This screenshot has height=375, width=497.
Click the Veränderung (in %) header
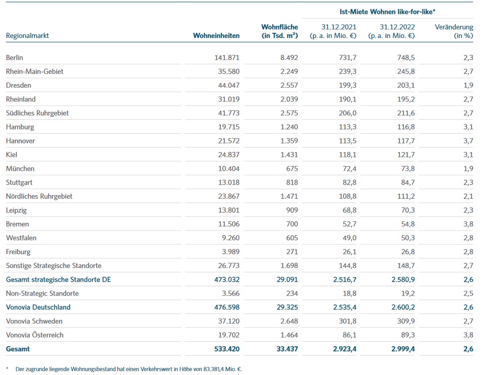click(454, 31)
